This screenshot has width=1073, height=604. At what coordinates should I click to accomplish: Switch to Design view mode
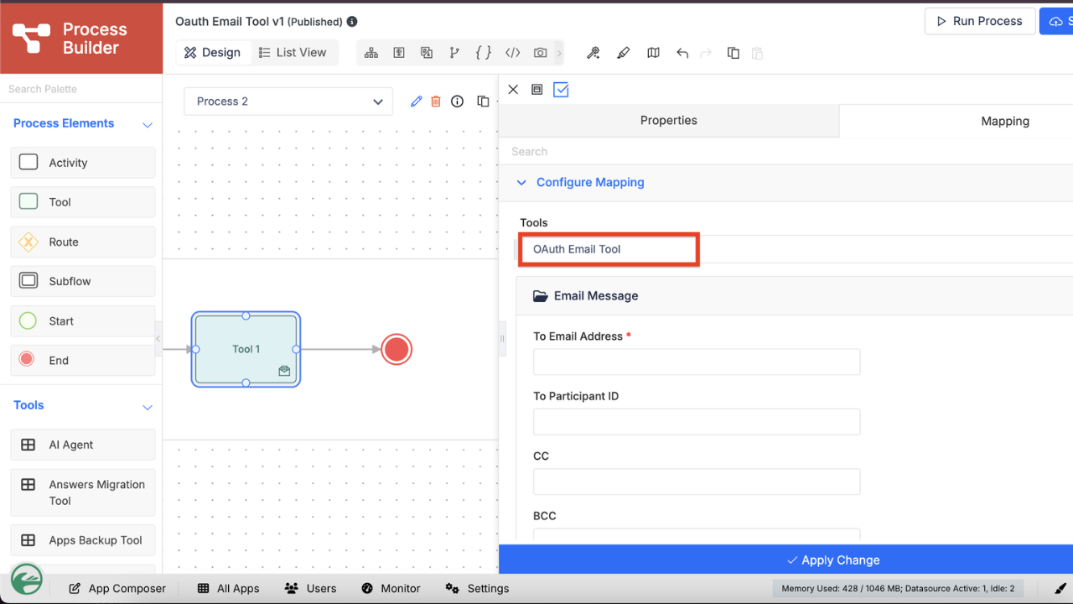[213, 52]
